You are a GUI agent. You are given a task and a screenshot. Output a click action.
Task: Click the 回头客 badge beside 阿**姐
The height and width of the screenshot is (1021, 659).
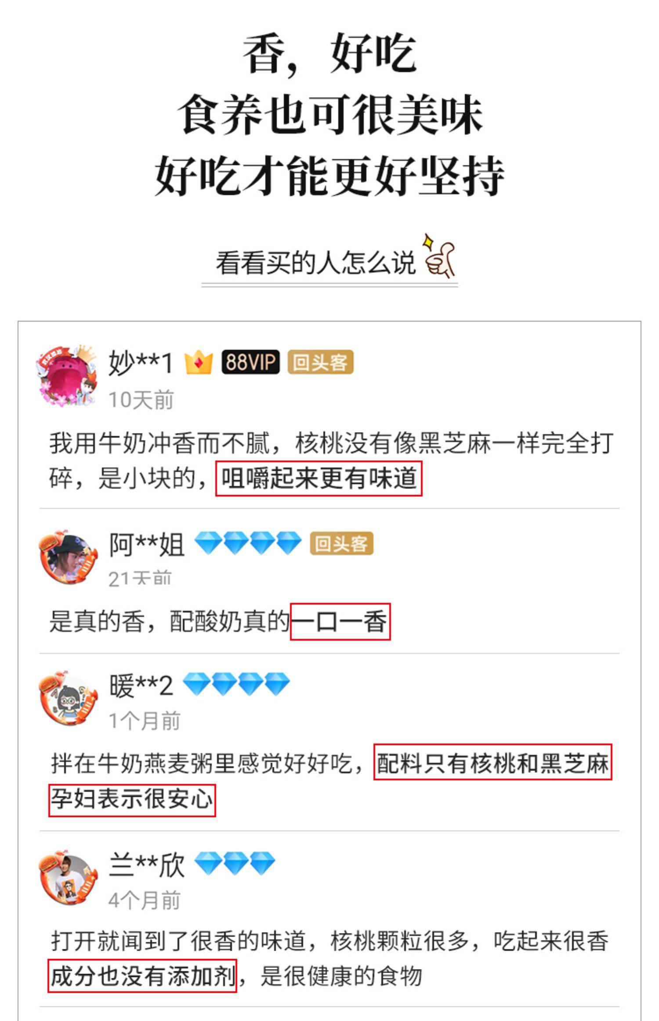point(341,543)
